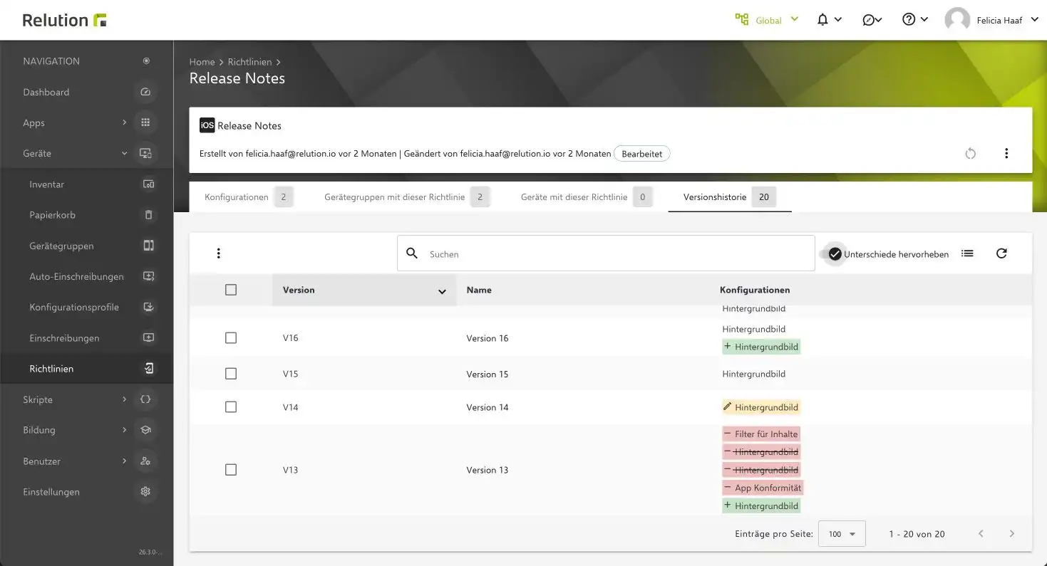Click removed Filter für Inhalte tag
This screenshot has width=1047, height=566.
[x=760, y=434]
